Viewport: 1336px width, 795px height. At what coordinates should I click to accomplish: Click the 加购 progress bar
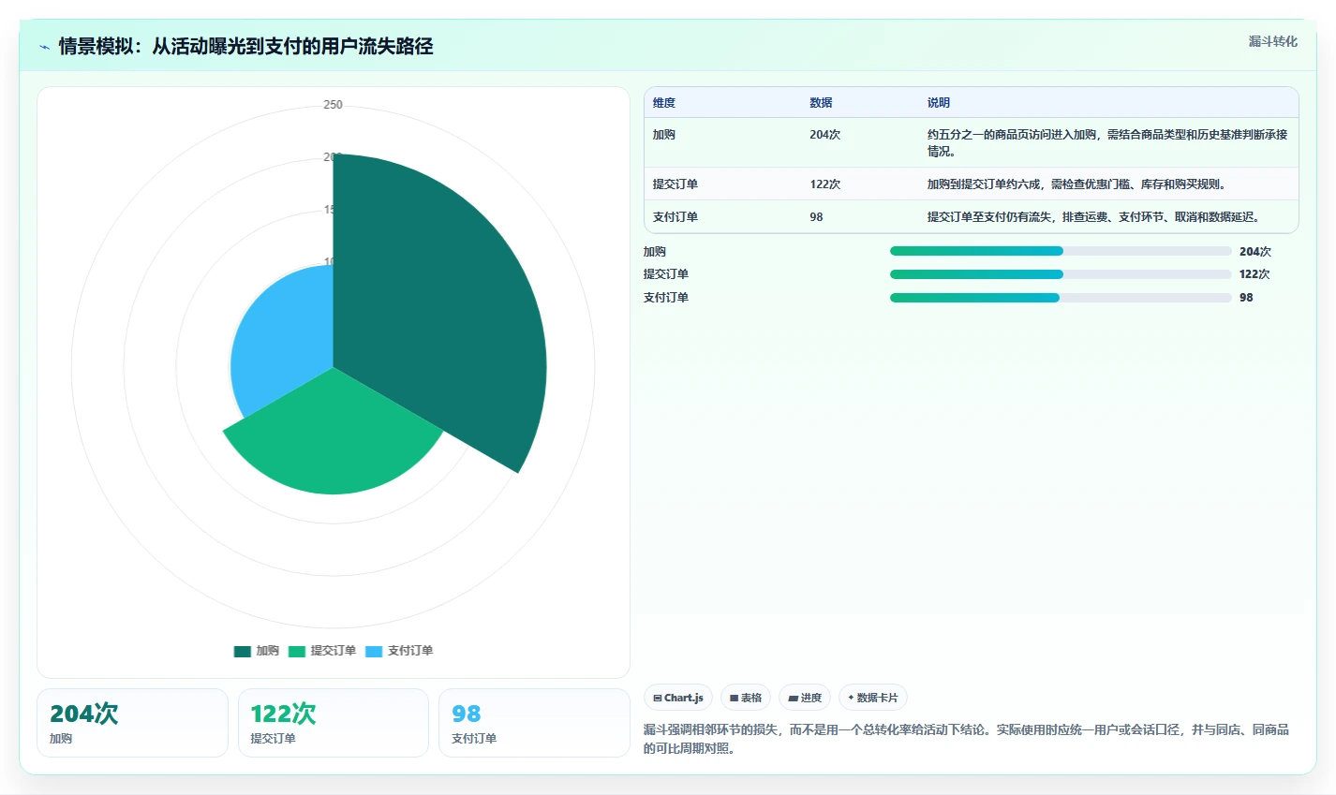[x=1061, y=251]
